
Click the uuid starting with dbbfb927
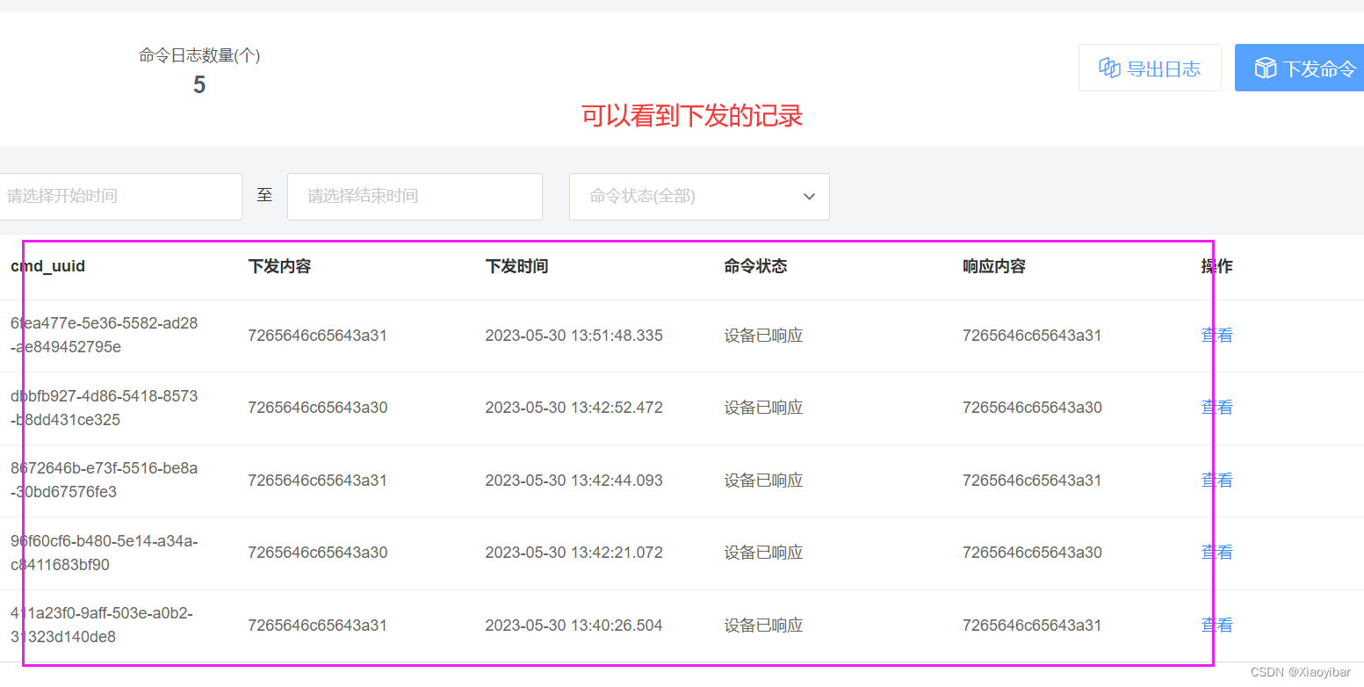point(104,408)
